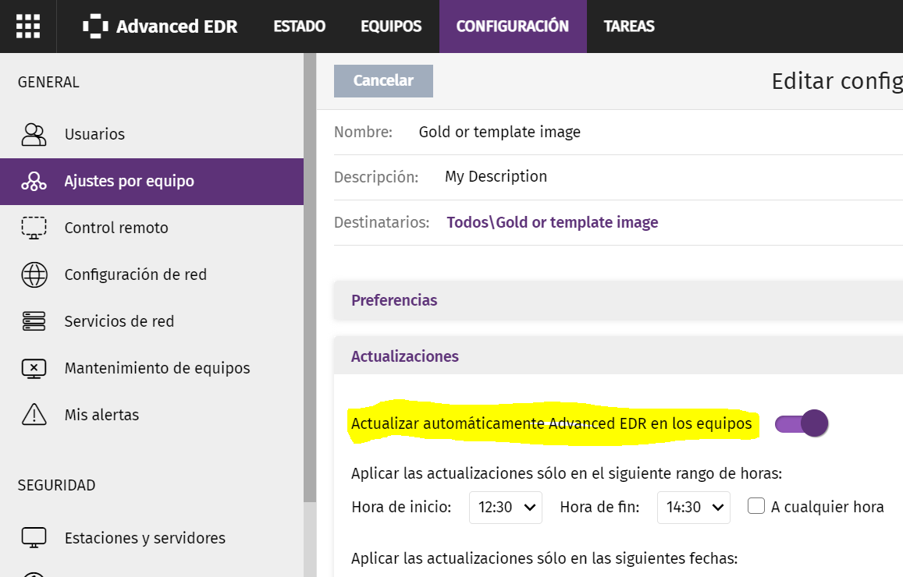The height and width of the screenshot is (577, 903).
Task: Expand the Preferencias section
Action: click(x=618, y=300)
